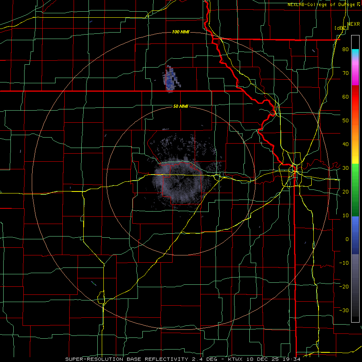Click the 50 NMI range ring label
362x362 pixels.
(181, 106)
